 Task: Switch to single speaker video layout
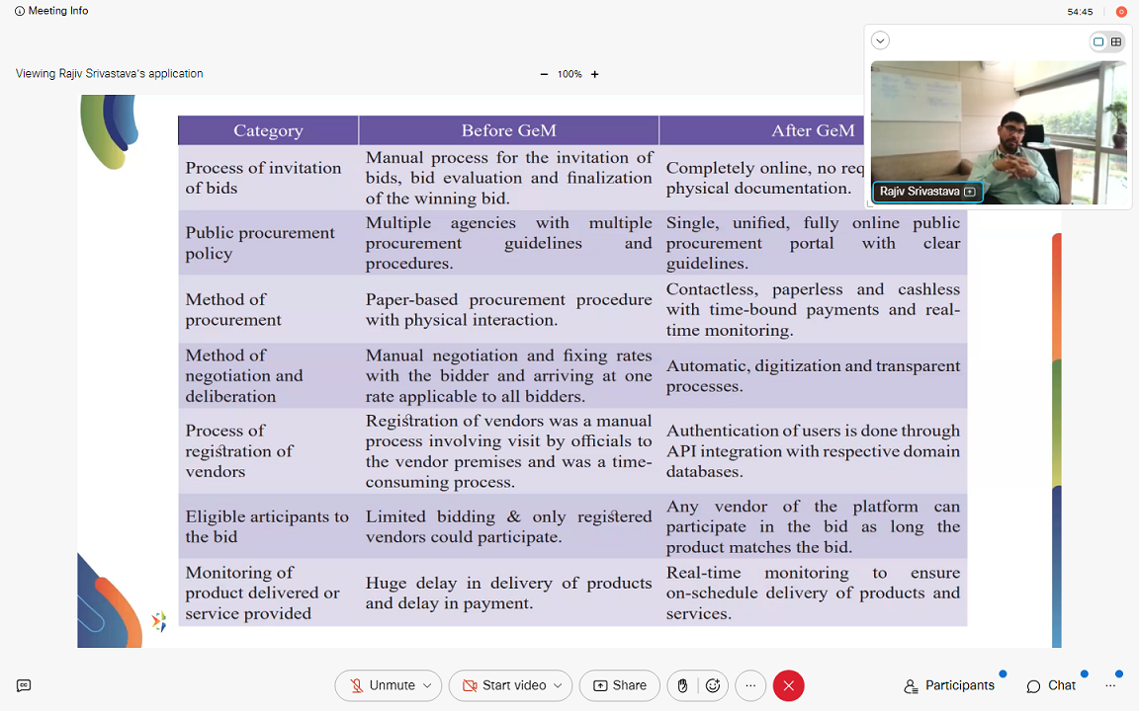click(1098, 42)
